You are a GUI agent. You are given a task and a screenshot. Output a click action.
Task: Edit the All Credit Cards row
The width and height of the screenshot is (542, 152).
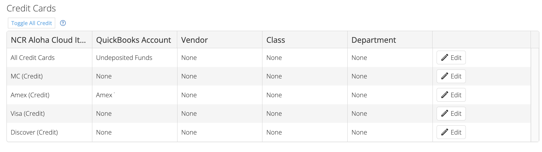click(x=451, y=57)
